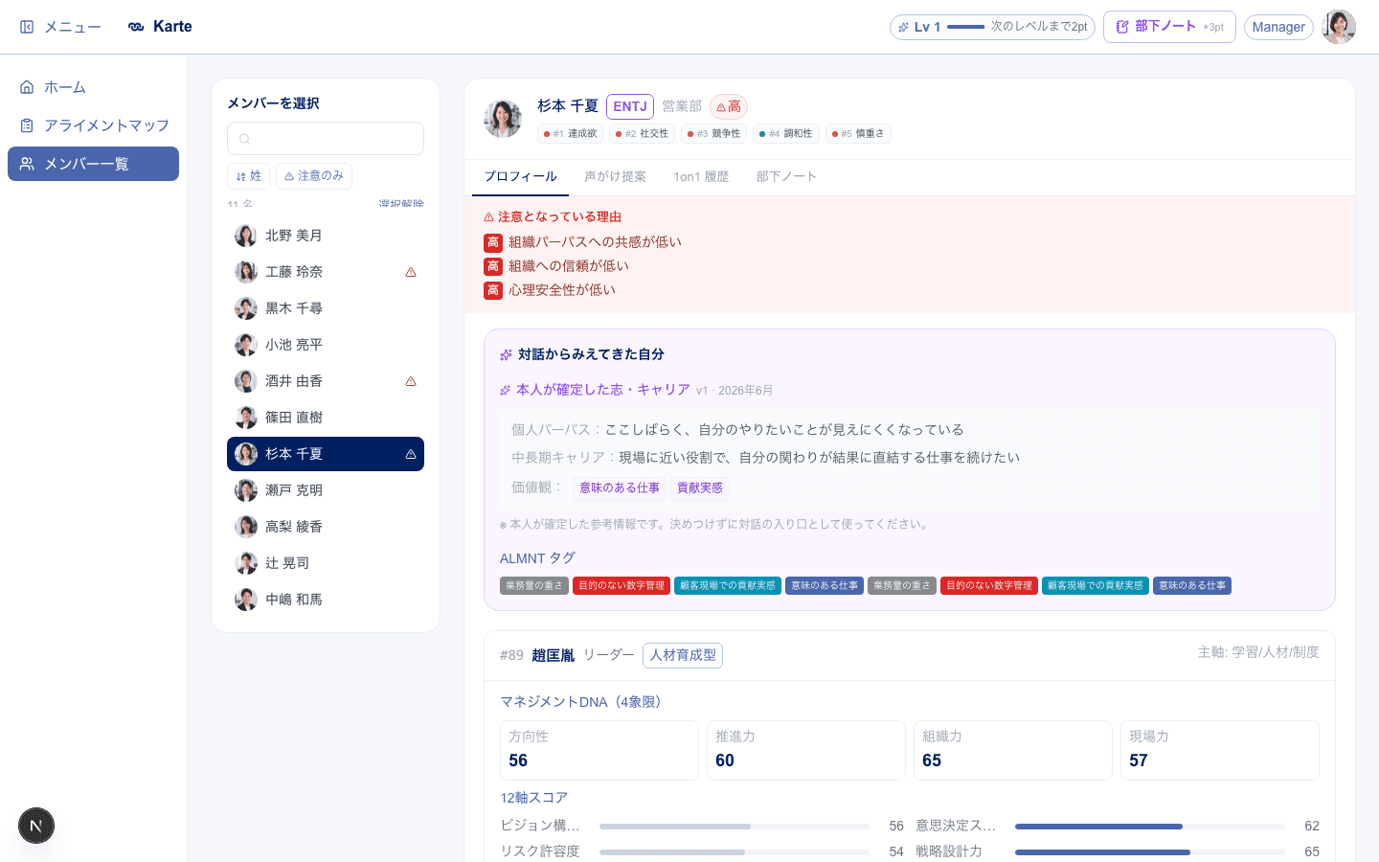
Task: Click the Manager role badge
Action: [1278, 27]
